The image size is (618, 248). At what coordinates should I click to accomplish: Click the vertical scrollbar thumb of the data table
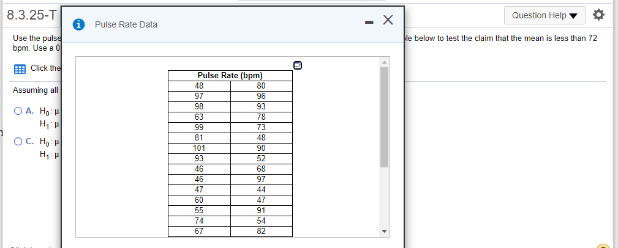tap(384, 117)
